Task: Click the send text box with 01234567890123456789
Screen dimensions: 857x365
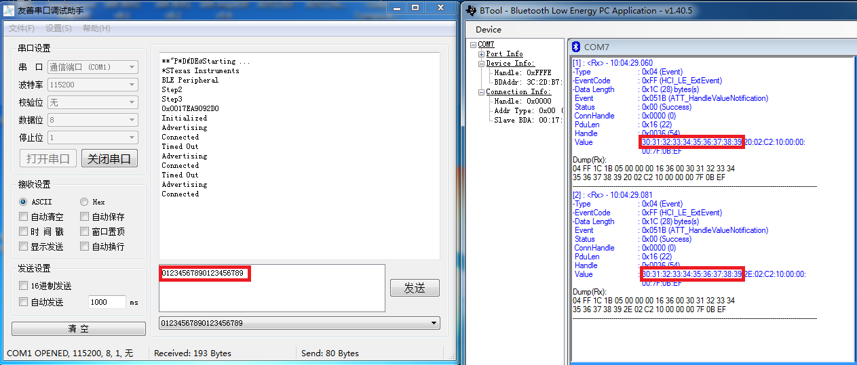Action: coord(272,288)
